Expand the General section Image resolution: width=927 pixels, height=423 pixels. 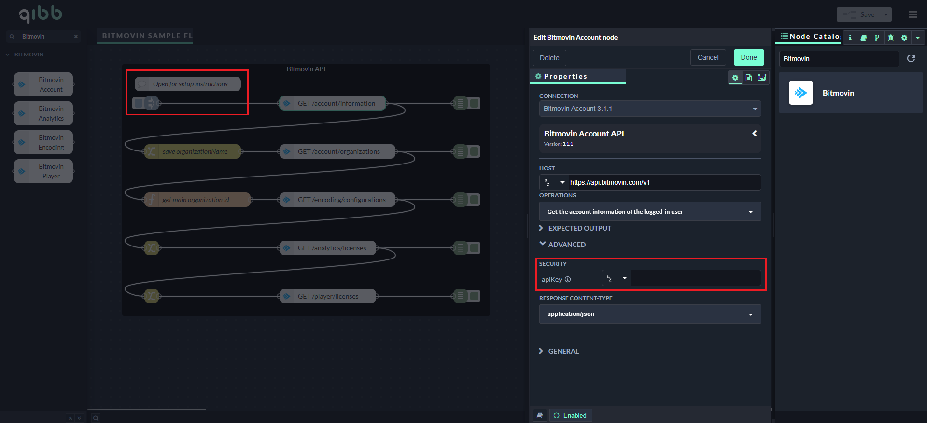563,351
